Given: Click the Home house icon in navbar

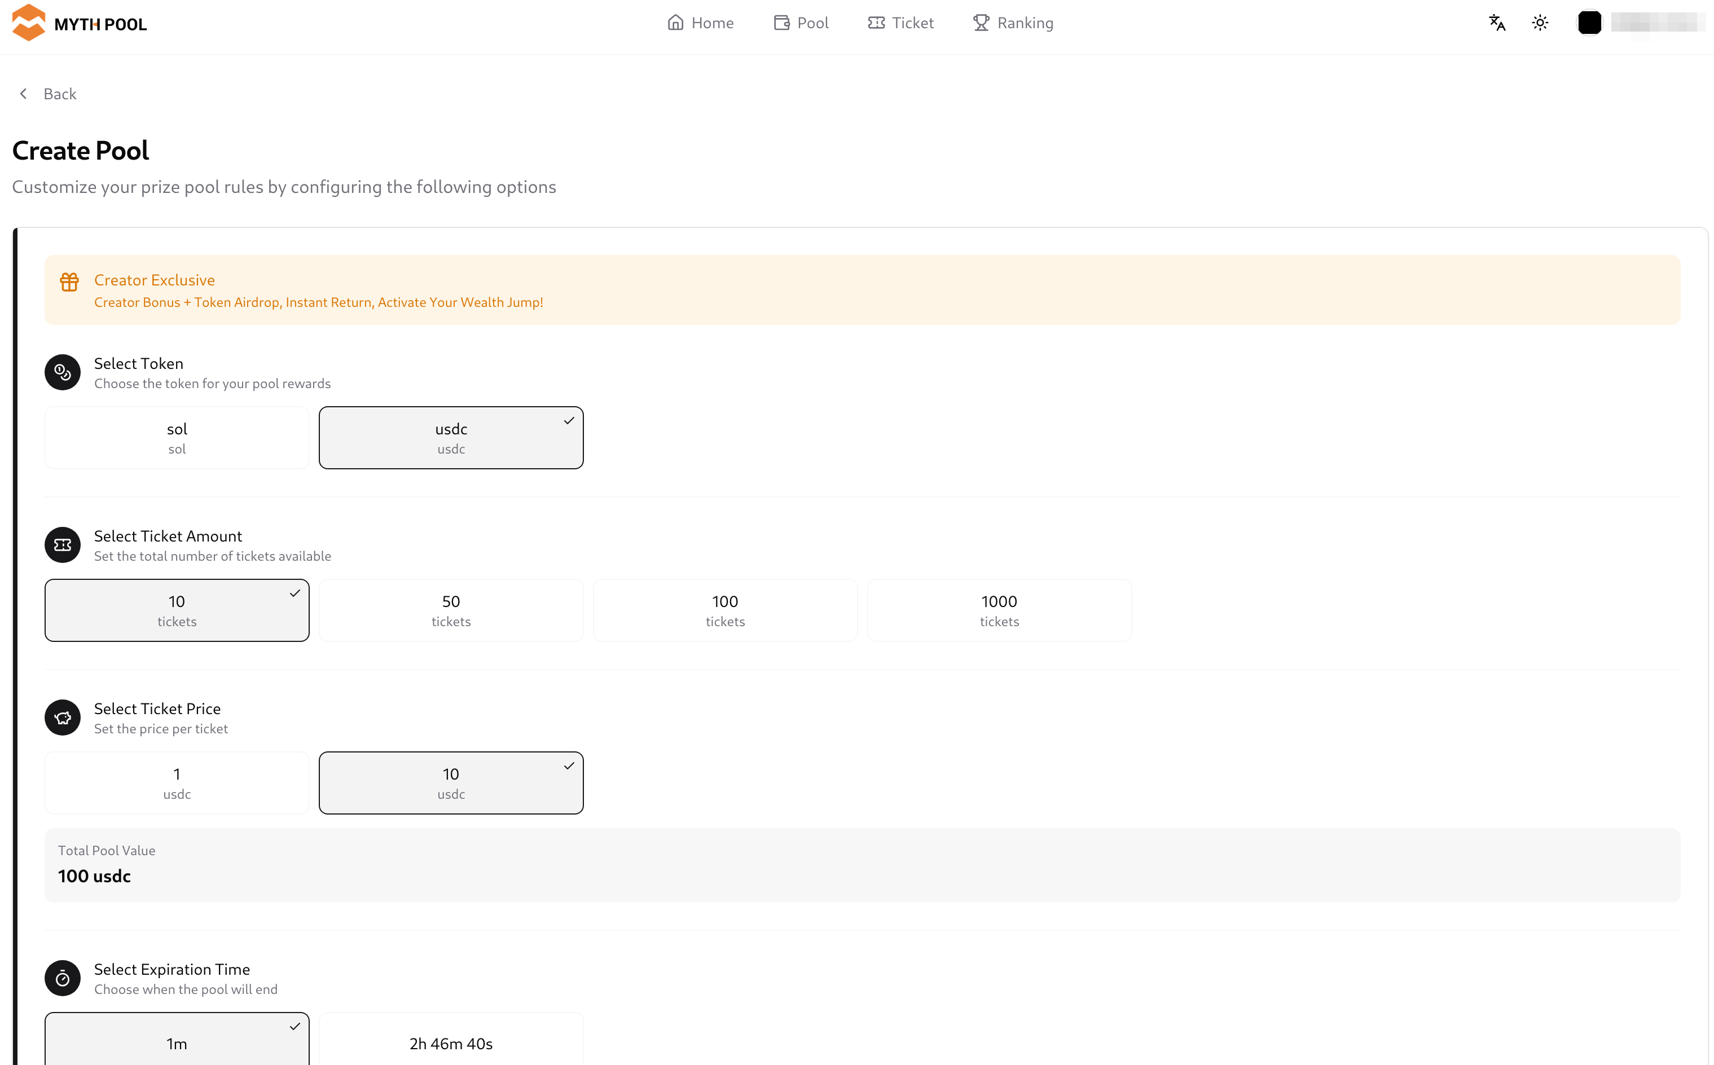Looking at the screenshot, I should [675, 23].
